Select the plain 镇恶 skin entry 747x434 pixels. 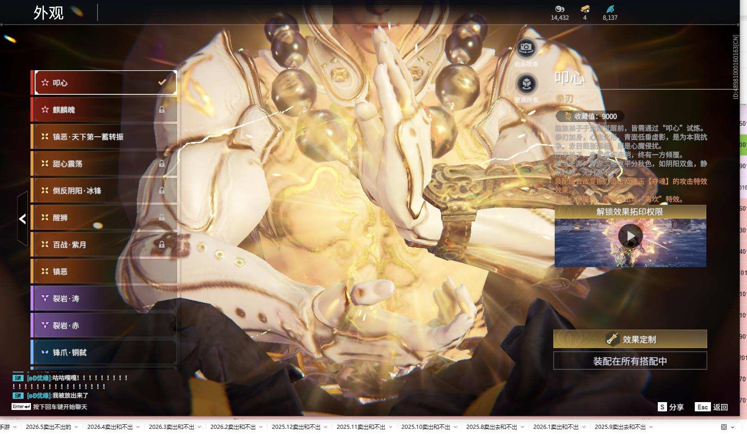(x=104, y=271)
